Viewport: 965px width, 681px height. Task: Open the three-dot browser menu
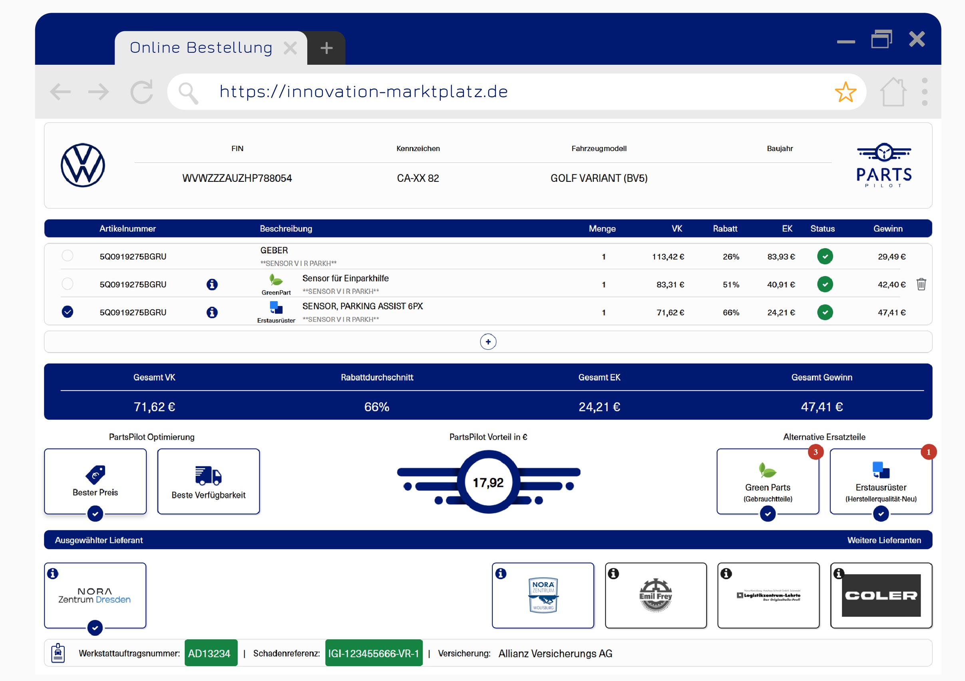point(925,92)
